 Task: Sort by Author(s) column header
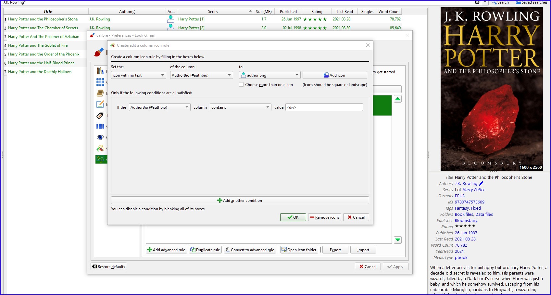pyautogui.click(x=127, y=11)
